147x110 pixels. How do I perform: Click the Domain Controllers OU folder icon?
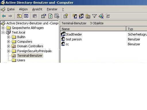pyautogui.click(x=14, y=46)
